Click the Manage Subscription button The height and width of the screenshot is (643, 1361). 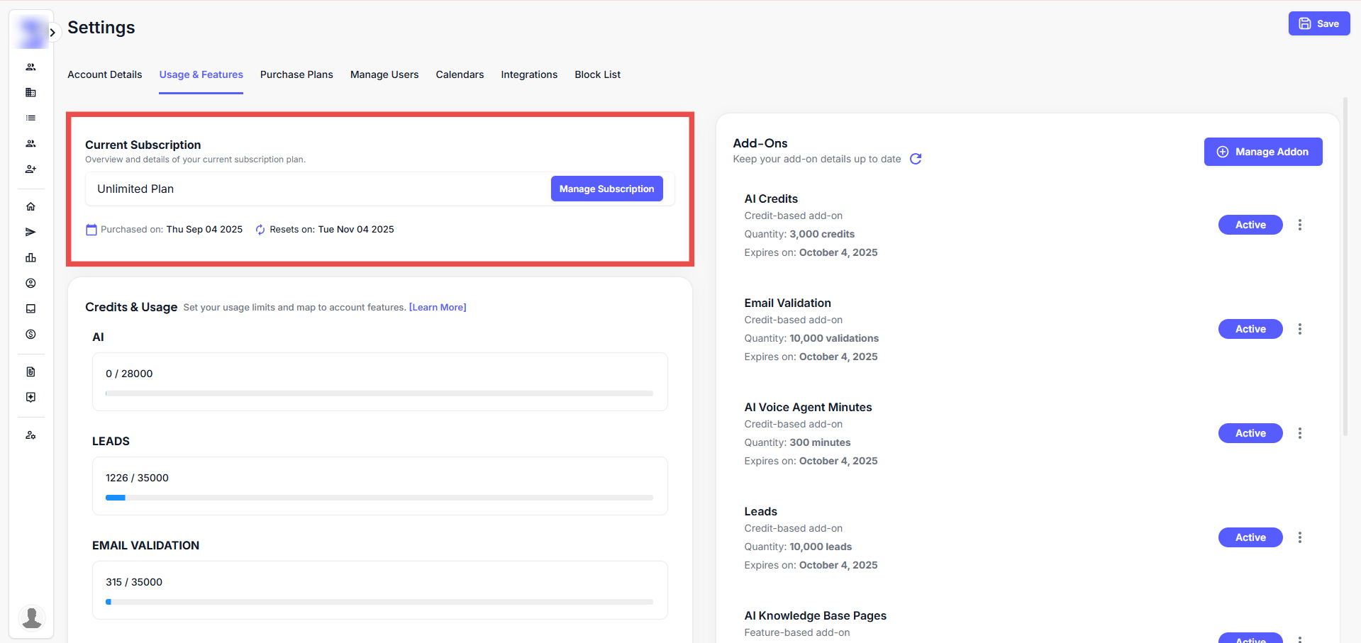[x=606, y=189]
